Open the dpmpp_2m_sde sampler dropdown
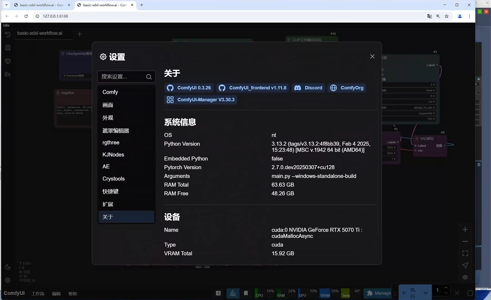This screenshot has width=491, height=300. point(409,108)
